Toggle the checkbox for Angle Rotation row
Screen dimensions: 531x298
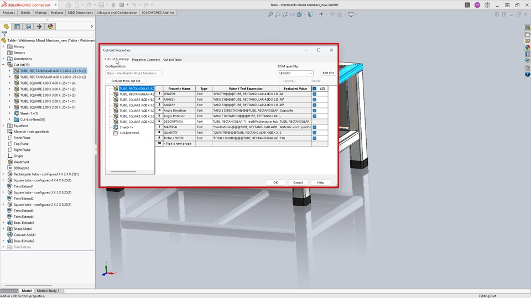click(314, 116)
